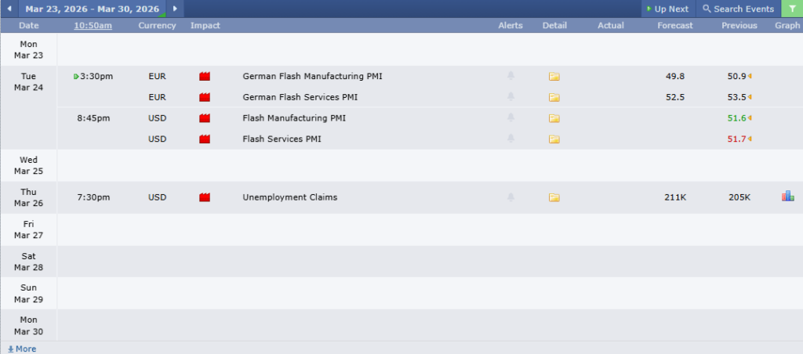Select the Flash Manufacturing PMI event row

[294, 119]
